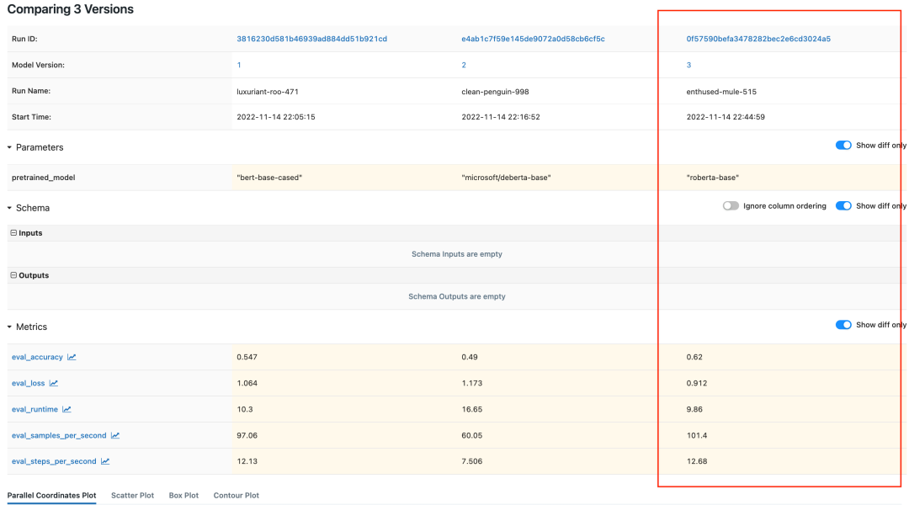The width and height of the screenshot is (909, 505).
Task: Toggle Metrics Show diff only switch
Action: click(x=843, y=325)
